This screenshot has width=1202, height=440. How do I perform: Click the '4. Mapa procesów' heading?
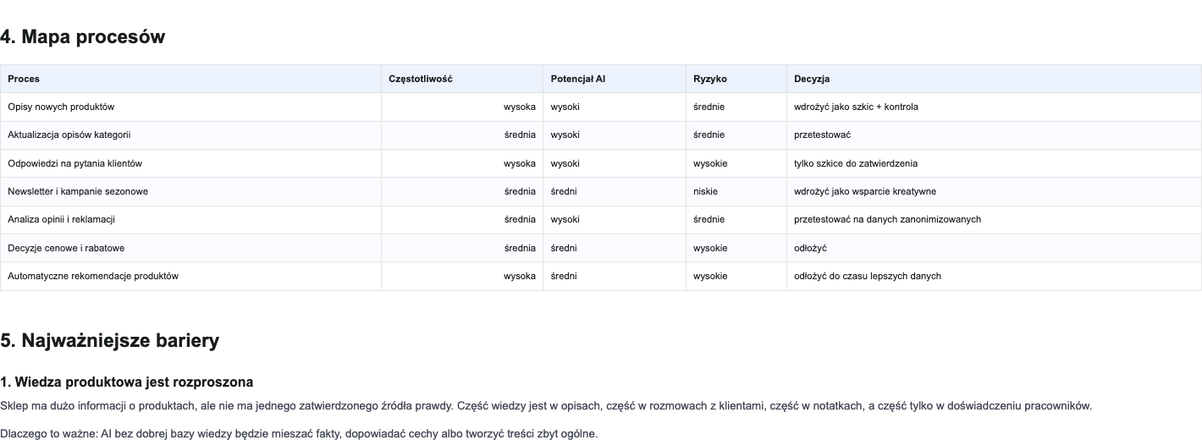[82, 37]
